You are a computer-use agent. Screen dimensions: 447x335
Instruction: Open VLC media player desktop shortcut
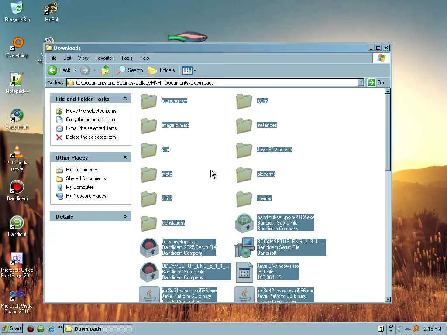[x=17, y=157]
